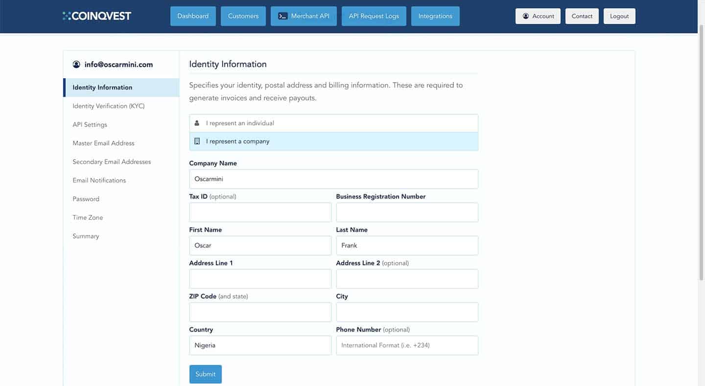This screenshot has width=705, height=386.
Task: Click the Logout button
Action: pyautogui.click(x=619, y=16)
